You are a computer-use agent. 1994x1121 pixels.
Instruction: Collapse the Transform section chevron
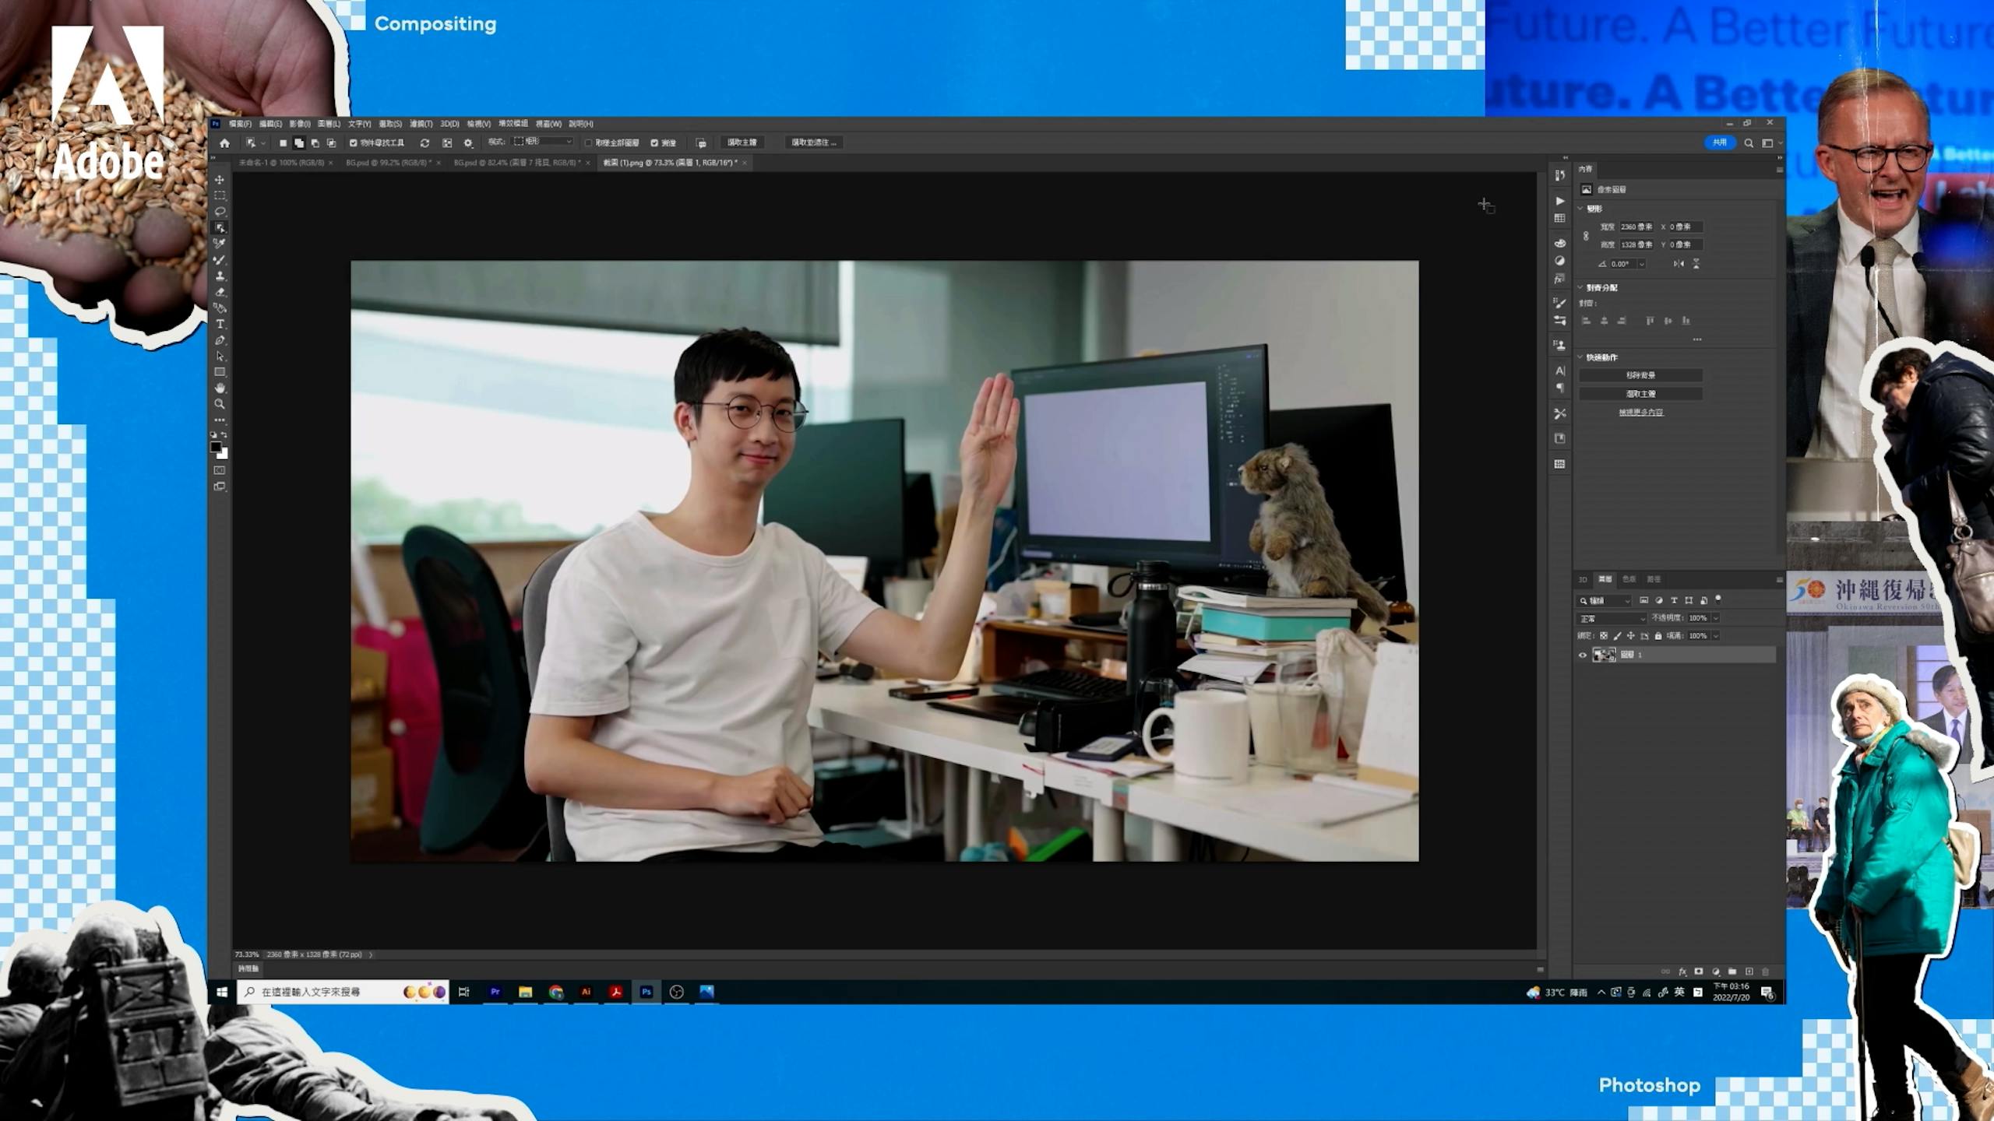1580,209
